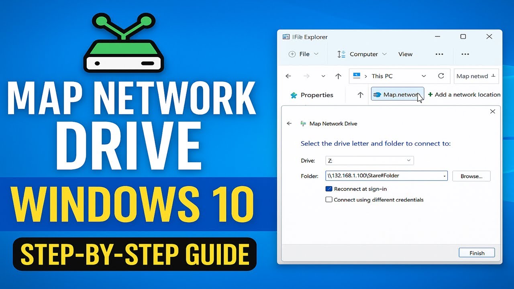This screenshot has width=514, height=289.
Task: Expand the address bar history chevron
Action: click(424, 76)
